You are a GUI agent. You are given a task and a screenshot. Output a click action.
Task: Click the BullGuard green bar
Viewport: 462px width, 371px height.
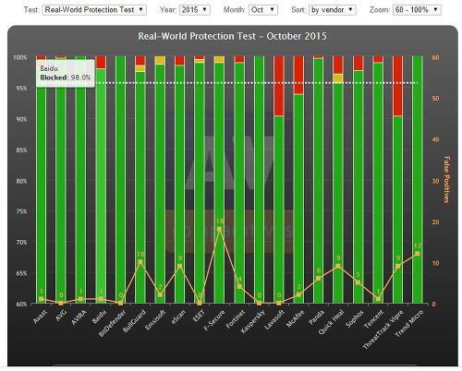pyautogui.click(x=140, y=187)
